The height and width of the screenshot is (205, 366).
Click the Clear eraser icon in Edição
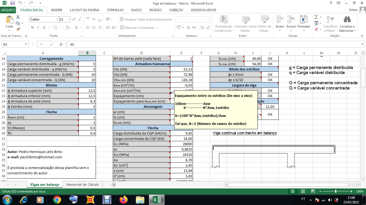pos(316,29)
